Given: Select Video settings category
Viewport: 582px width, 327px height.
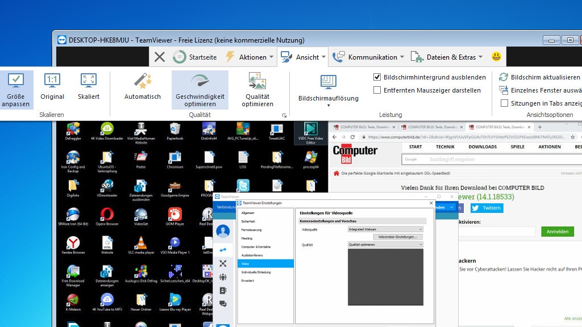Looking at the screenshot, I should 265,263.
